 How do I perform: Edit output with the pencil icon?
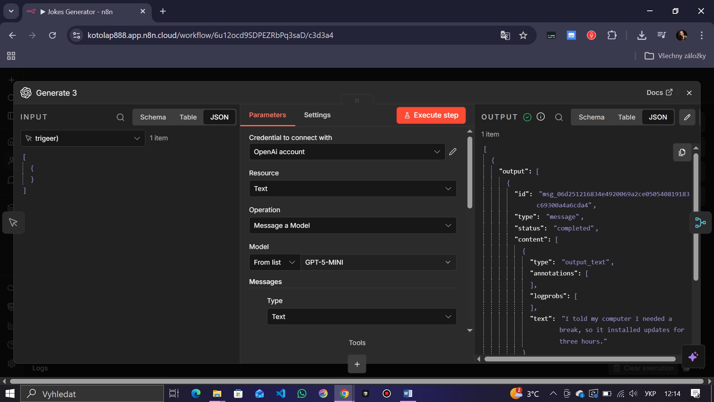687,117
